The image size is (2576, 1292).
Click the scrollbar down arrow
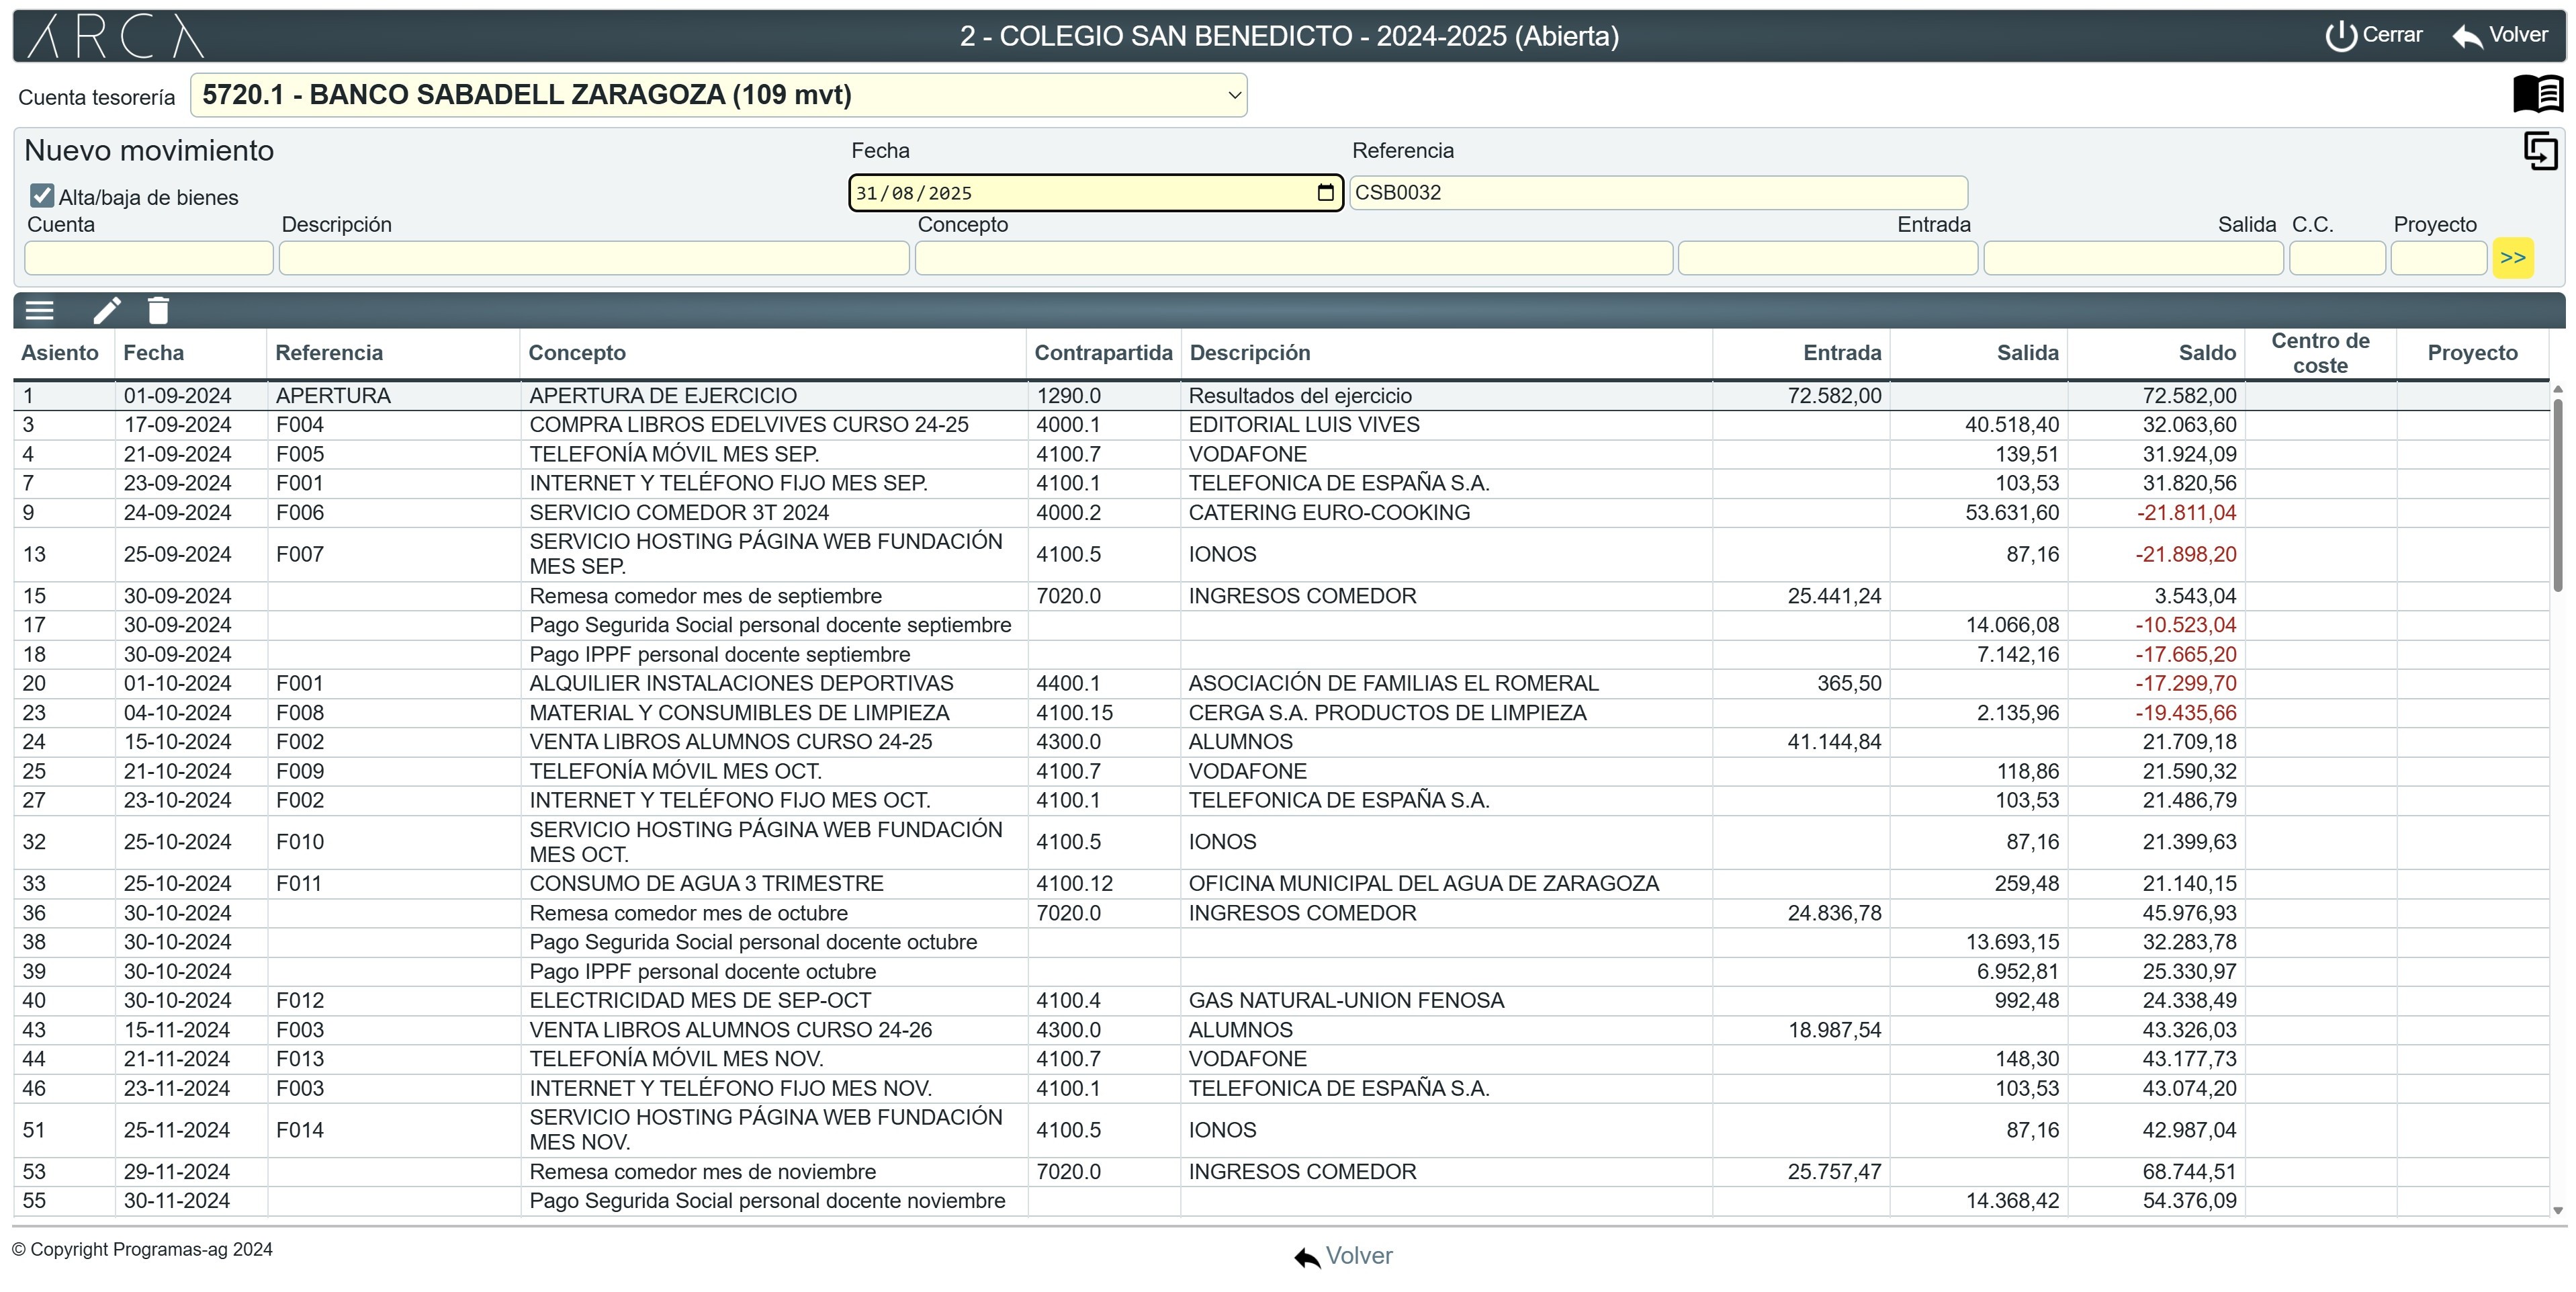tap(2558, 1211)
